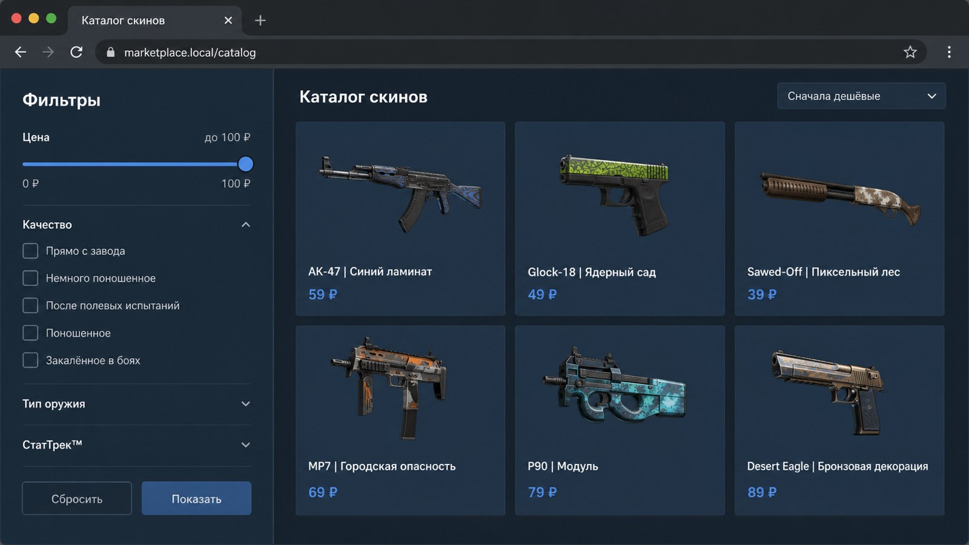This screenshot has width=969, height=545.
Task: Reload the catalog page
Action: pos(76,52)
